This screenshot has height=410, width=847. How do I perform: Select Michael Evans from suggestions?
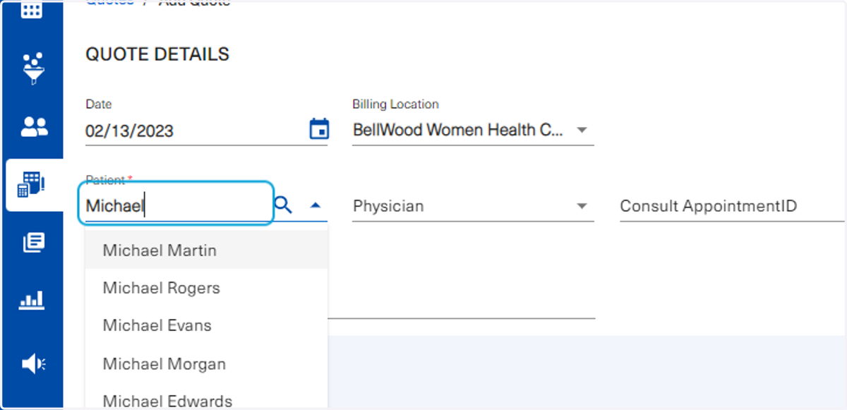(x=206, y=325)
